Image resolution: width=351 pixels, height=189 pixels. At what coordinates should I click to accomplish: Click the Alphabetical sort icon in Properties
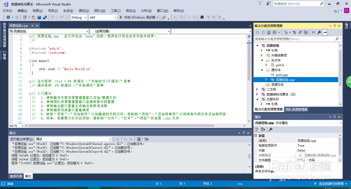263,129
